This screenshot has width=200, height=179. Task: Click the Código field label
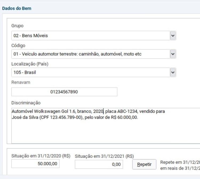[18, 45]
